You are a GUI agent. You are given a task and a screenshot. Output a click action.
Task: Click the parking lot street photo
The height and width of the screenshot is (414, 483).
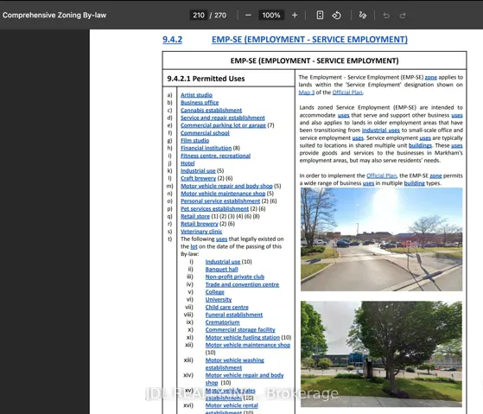(381, 239)
